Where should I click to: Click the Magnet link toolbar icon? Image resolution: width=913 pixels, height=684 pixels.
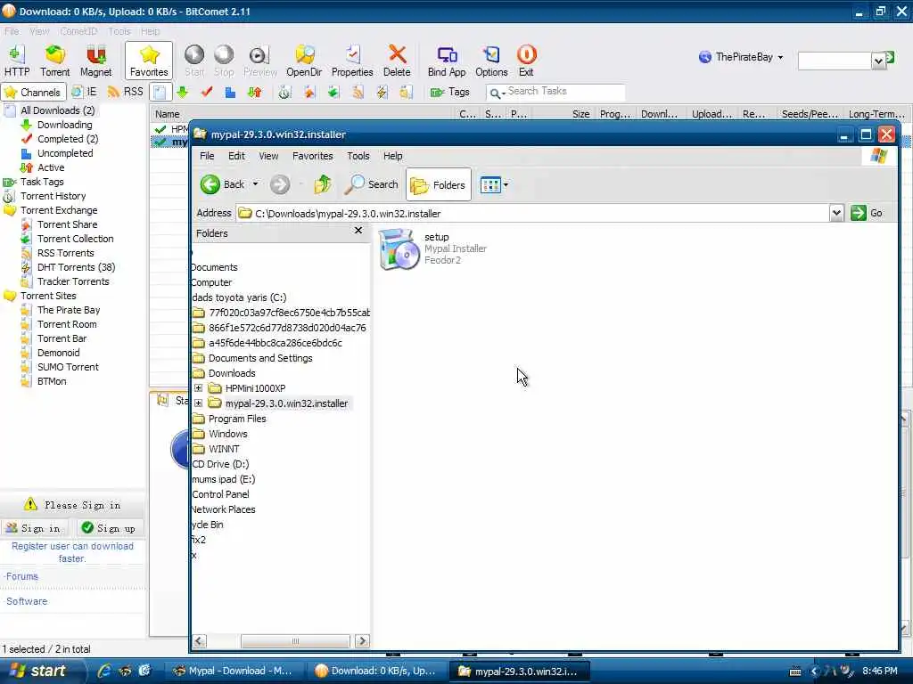click(95, 61)
